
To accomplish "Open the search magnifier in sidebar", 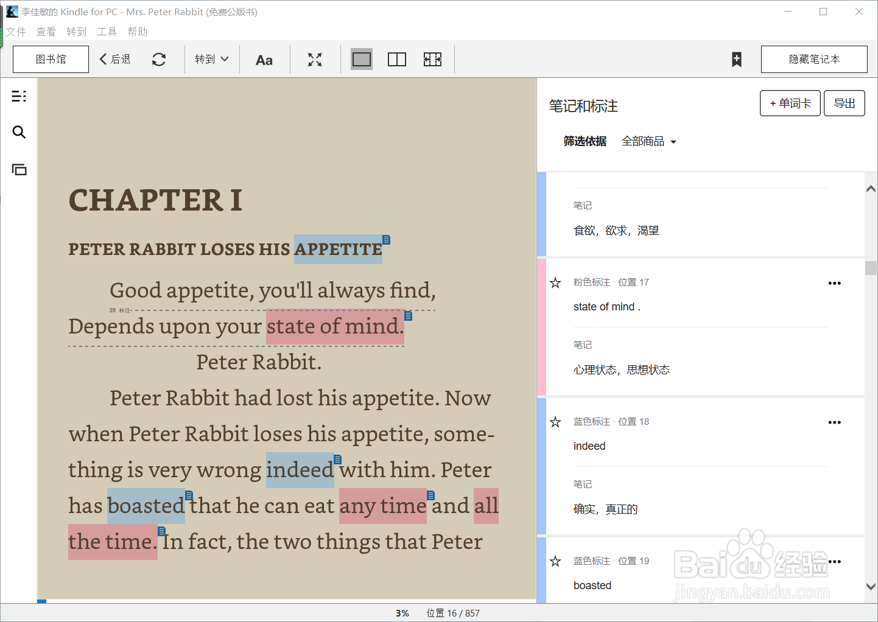I will [19, 132].
